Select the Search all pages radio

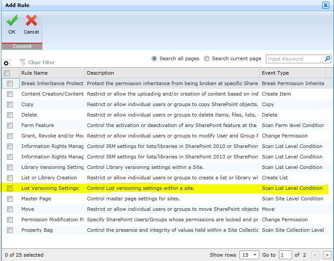click(154, 58)
